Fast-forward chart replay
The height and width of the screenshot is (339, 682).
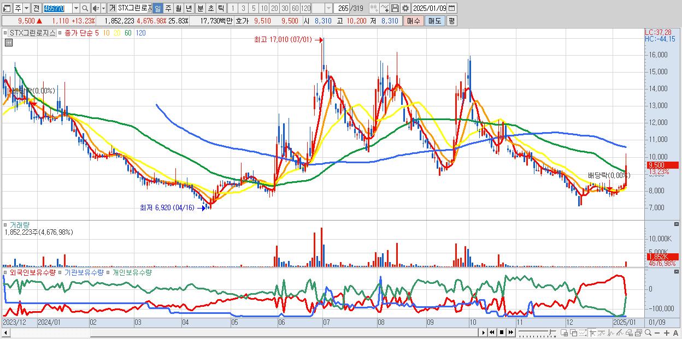pyautogui.click(x=511, y=332)
